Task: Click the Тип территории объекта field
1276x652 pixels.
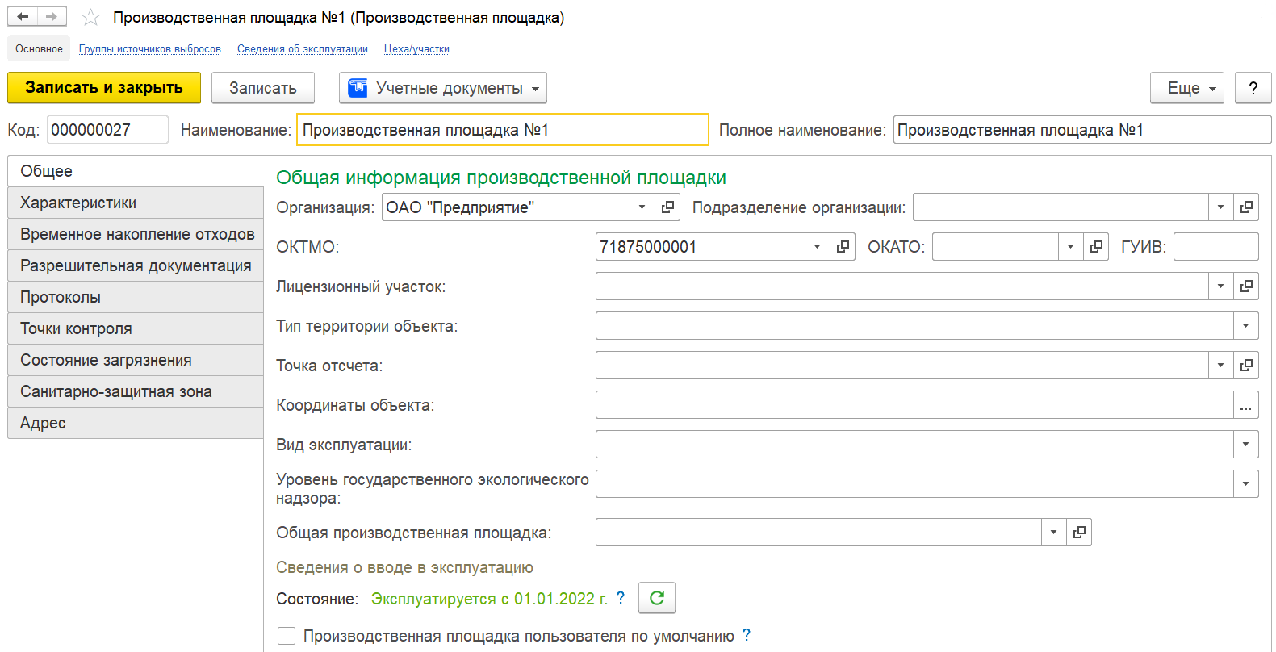Action: tap(914, 326)
